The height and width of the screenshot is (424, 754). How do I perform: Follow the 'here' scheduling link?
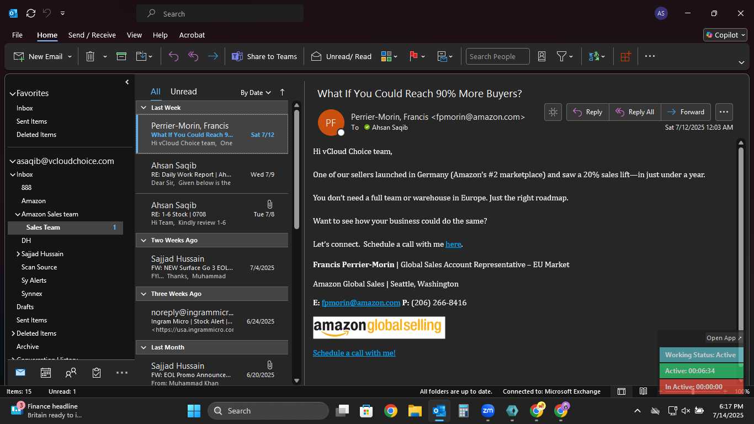pyautogui.click(x=453, y=244)
